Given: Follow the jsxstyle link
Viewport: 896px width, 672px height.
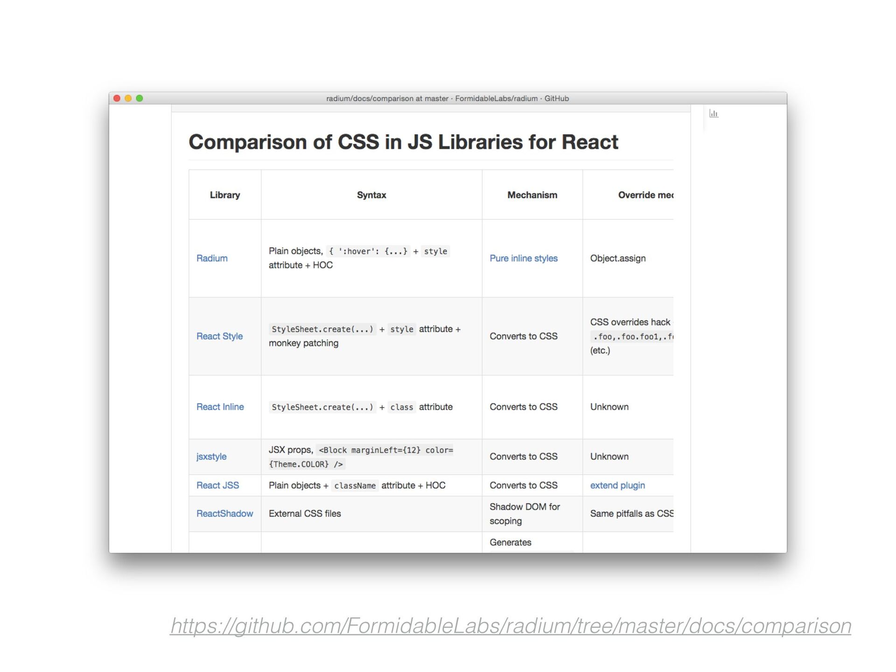Looking at the screenshot, I should pyautogui.click(x=211, y=456).
